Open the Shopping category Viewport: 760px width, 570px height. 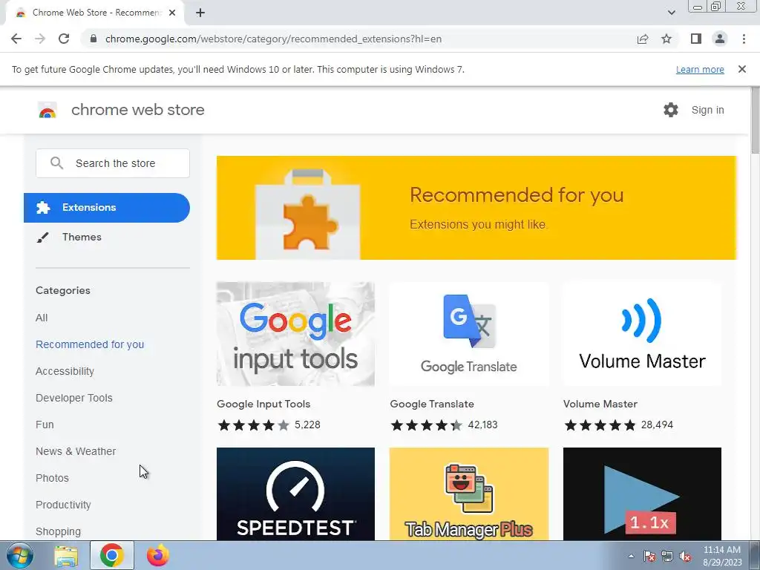pos(58,531)
